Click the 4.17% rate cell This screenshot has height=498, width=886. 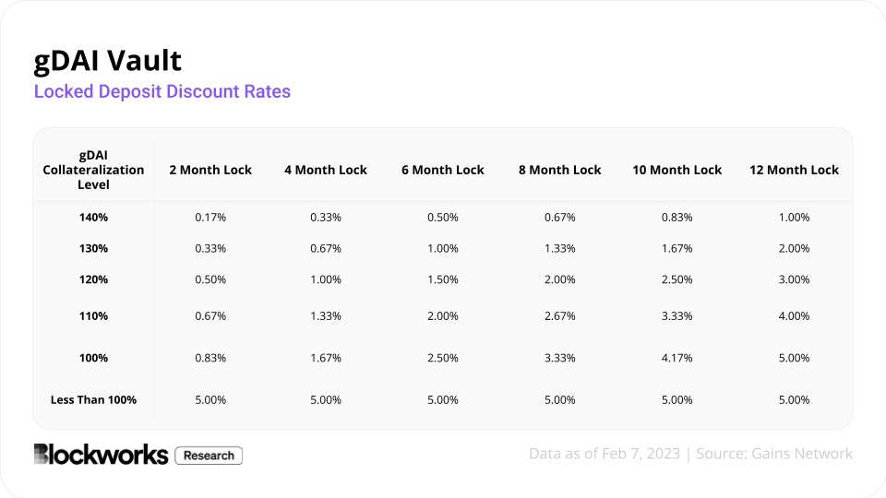pos(677,356)
